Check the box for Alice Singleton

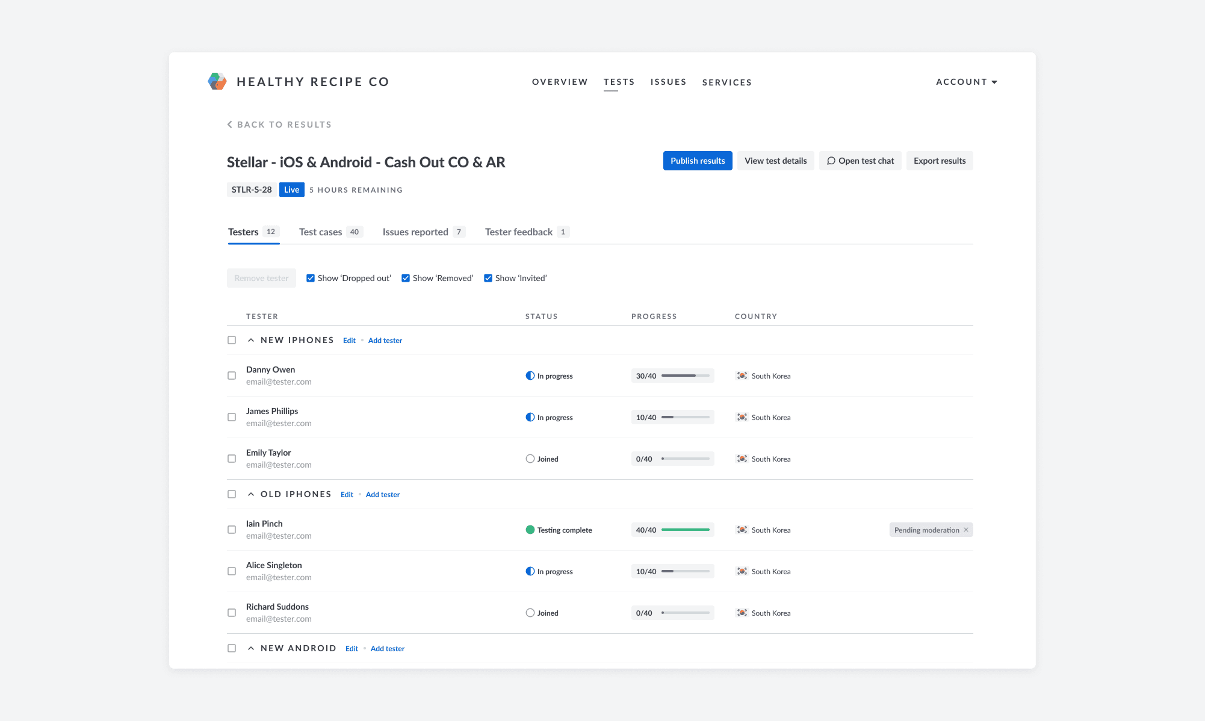(x=232, y=571)
